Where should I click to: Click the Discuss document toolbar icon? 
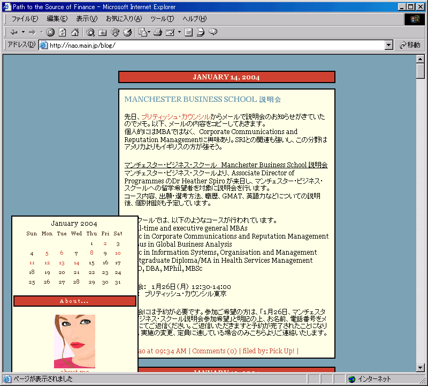188,32
